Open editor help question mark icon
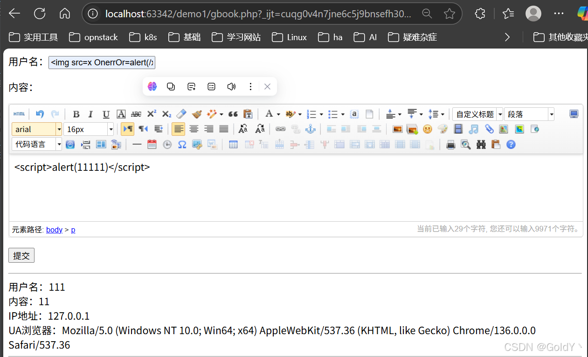This screenshot has width=588, height=357. 511,145
